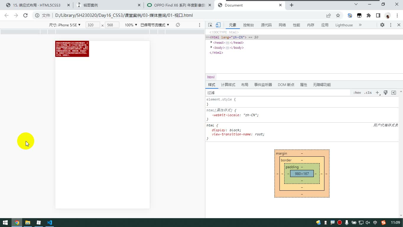This screenshot has width=403, height=227.
Task: Open the Chrome extensions puzzle menu
Action: click(369, 15)
